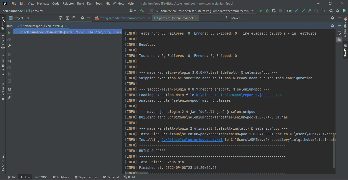Push commits using the Git arrow icon
The height and width of the screenshot is (180, 348).
click(x=309, y=11)
